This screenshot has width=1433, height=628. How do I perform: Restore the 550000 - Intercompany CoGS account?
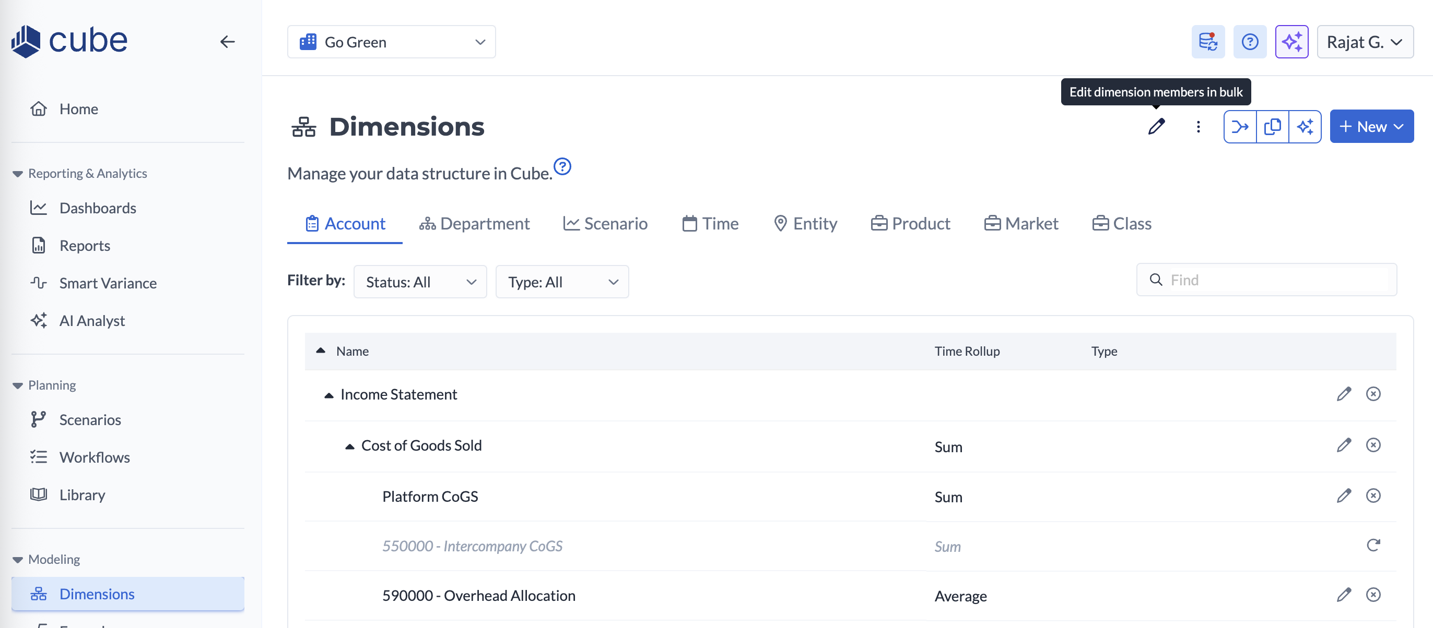pyautogui.click(x=1373, y=545)
